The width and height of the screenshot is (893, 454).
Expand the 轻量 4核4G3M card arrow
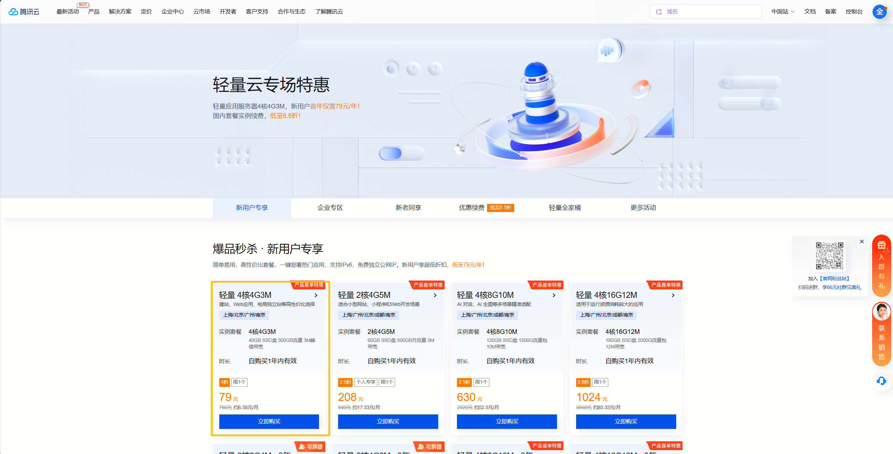316,295
